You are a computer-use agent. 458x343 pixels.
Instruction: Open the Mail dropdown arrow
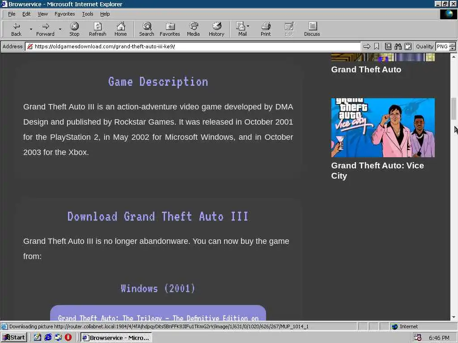(x=248, y=26)
